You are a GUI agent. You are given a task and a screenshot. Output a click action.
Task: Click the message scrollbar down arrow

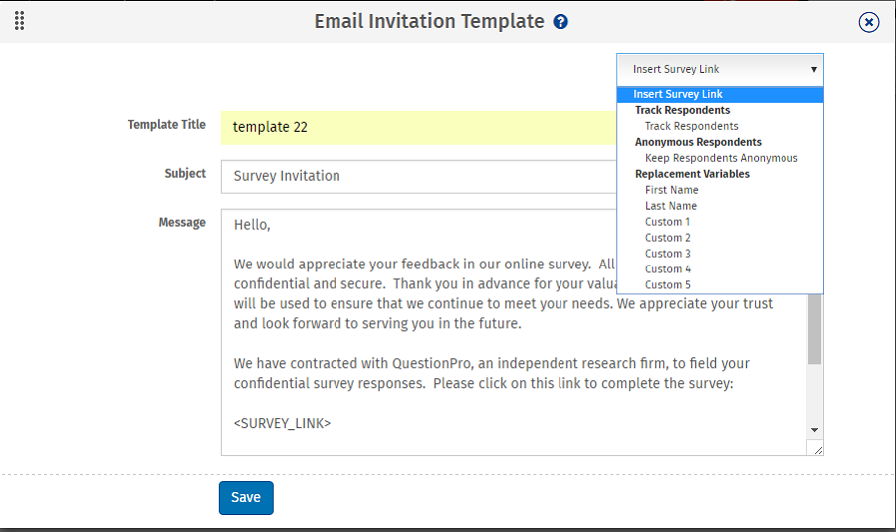point(814,430)
